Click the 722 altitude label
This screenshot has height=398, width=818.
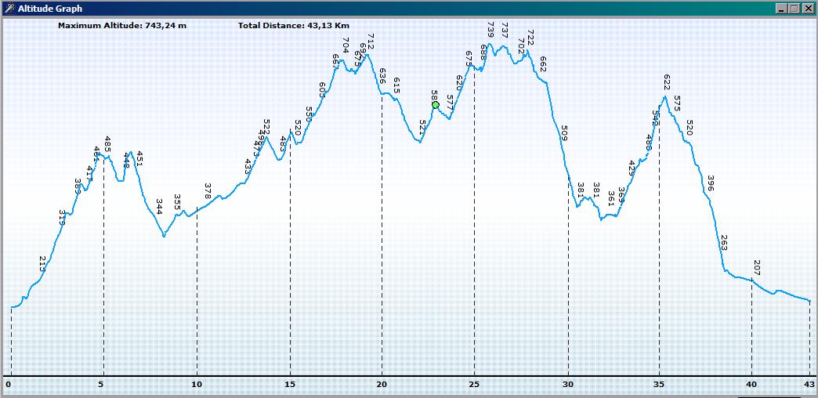point(530,38)
